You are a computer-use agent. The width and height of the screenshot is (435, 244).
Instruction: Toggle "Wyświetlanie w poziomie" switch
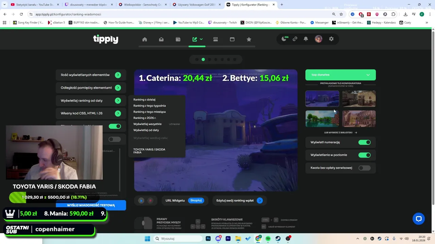tap(365, 155)
